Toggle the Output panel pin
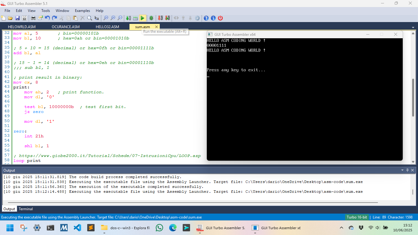The image size is (418, 235). click(407, 170)
